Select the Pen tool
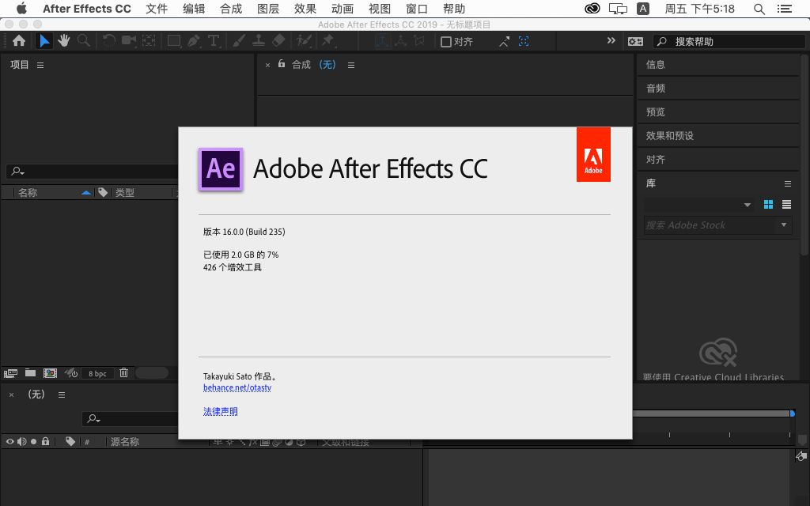 click(194, 41)
